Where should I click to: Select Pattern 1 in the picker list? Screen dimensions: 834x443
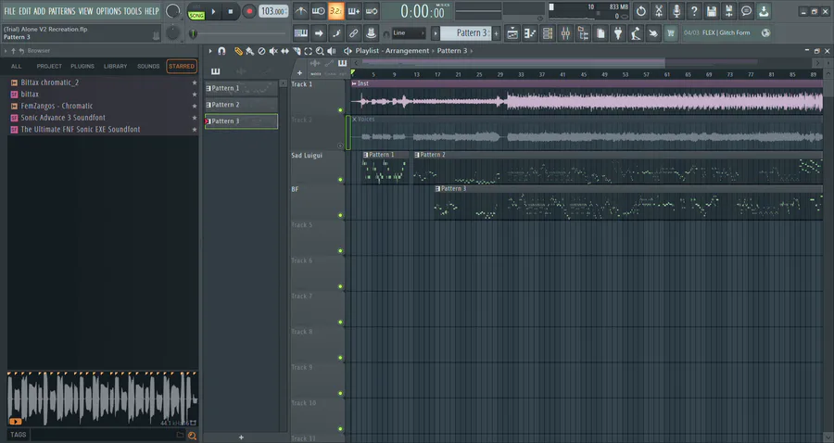pyautogui.click(x=241, y=88)
